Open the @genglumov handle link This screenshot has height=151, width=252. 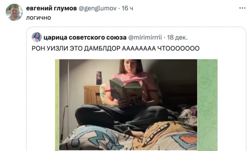click(97, 8)
